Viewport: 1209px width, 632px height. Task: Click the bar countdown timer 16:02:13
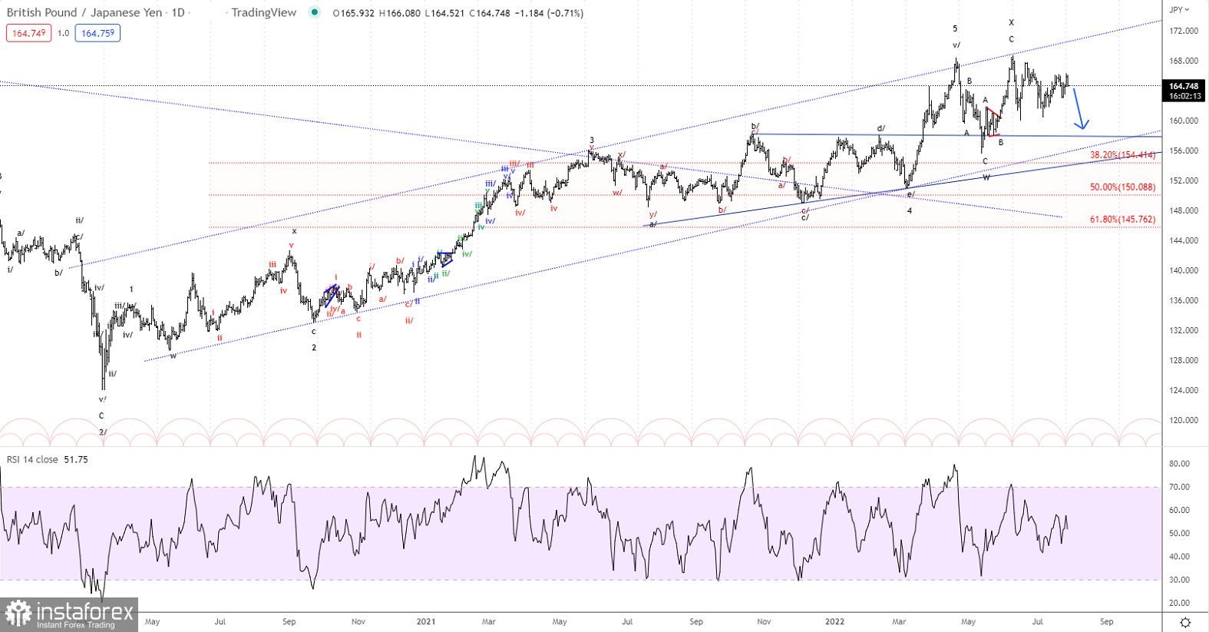click(1184, 96)
